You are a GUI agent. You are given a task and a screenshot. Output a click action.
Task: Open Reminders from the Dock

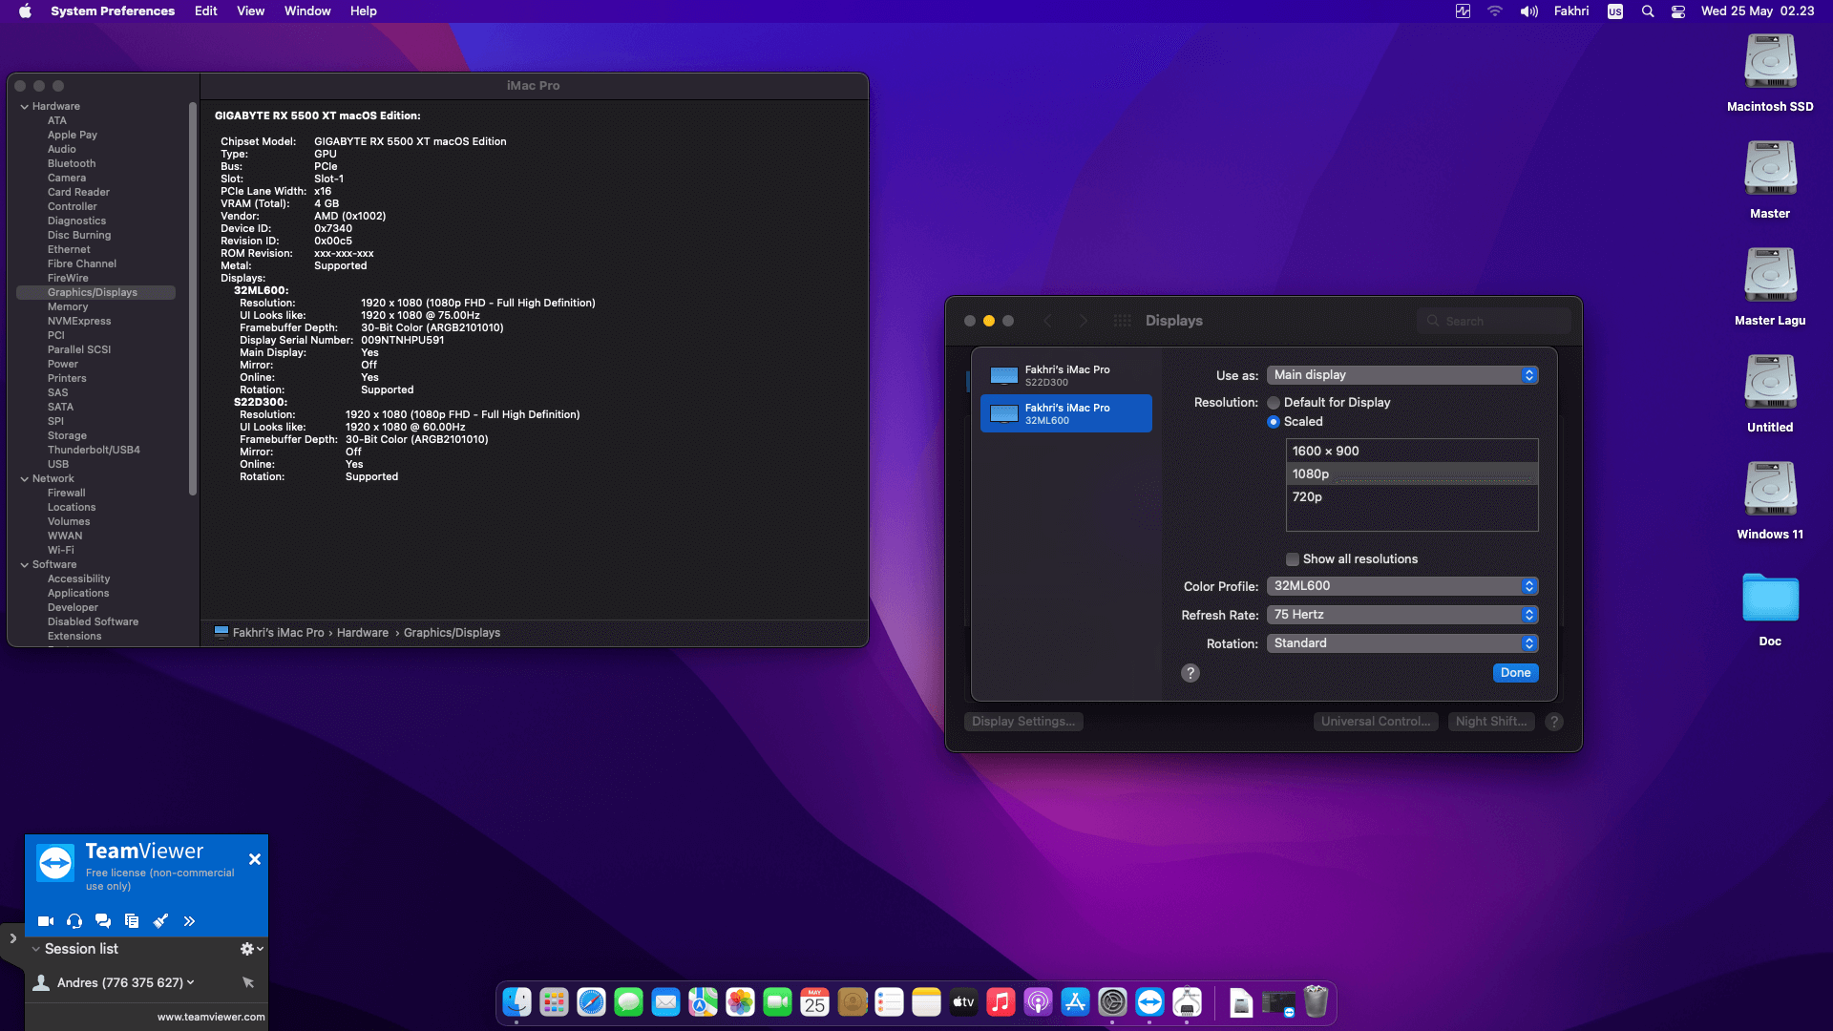click(890, 1002)
